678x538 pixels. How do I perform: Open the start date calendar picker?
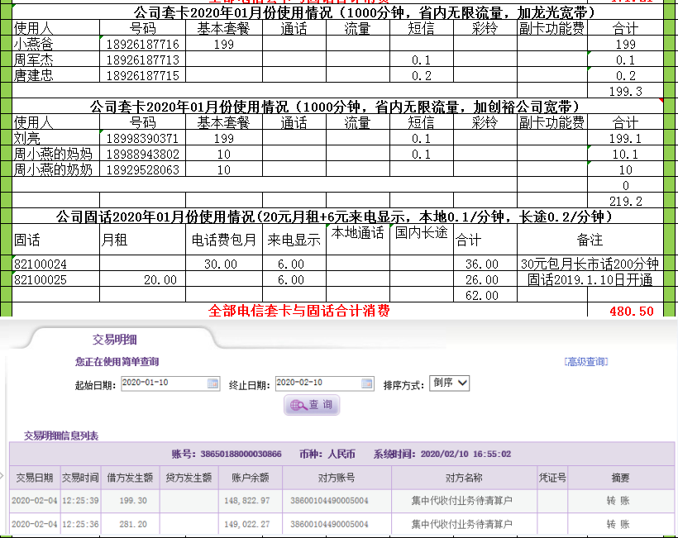(x=213, y=383)
